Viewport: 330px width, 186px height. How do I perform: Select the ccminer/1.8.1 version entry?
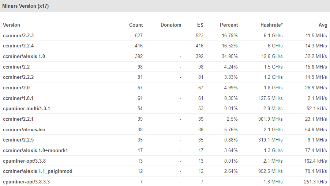18,98
